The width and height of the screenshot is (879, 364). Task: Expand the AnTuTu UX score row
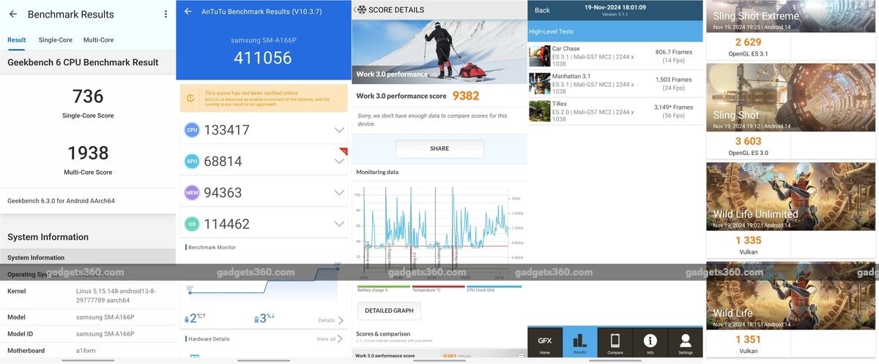coord(339,224)
